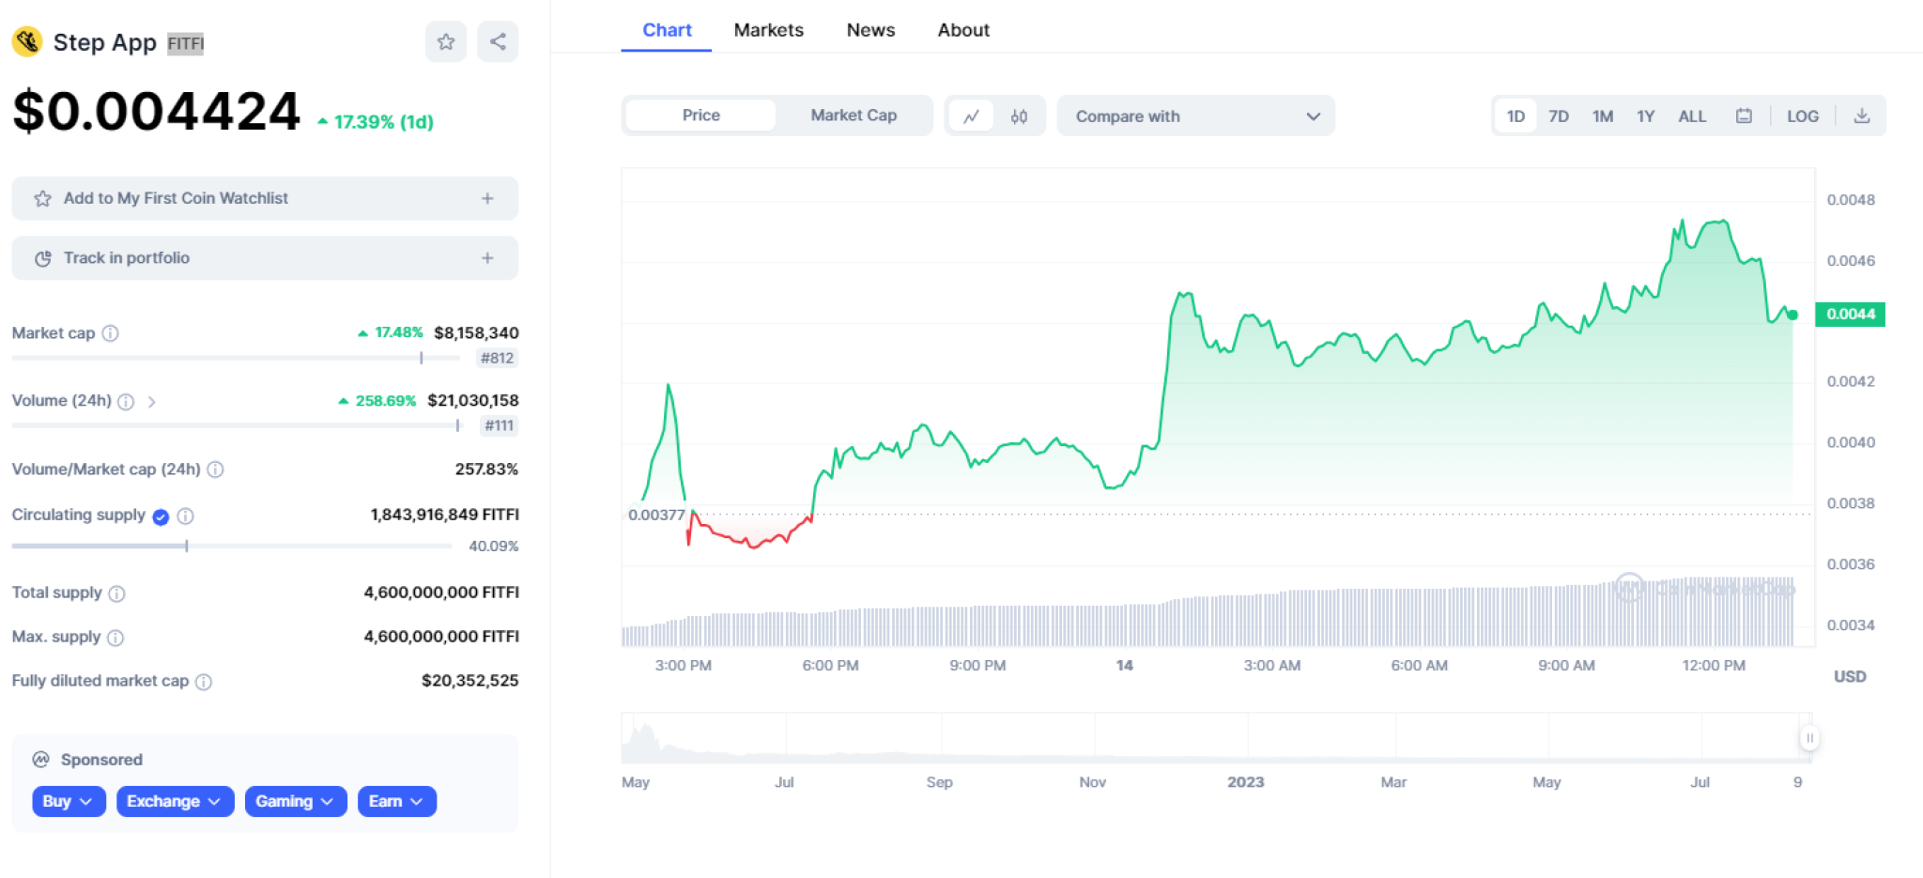Switch chart to candlestick view

[1019, 116]
